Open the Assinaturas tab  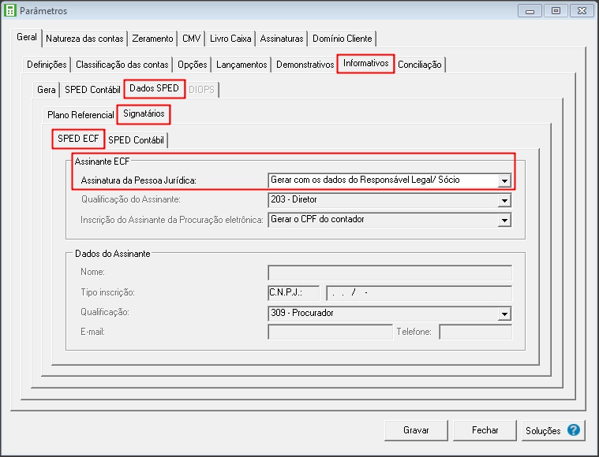pyautogui.click(x=282, y=39)
